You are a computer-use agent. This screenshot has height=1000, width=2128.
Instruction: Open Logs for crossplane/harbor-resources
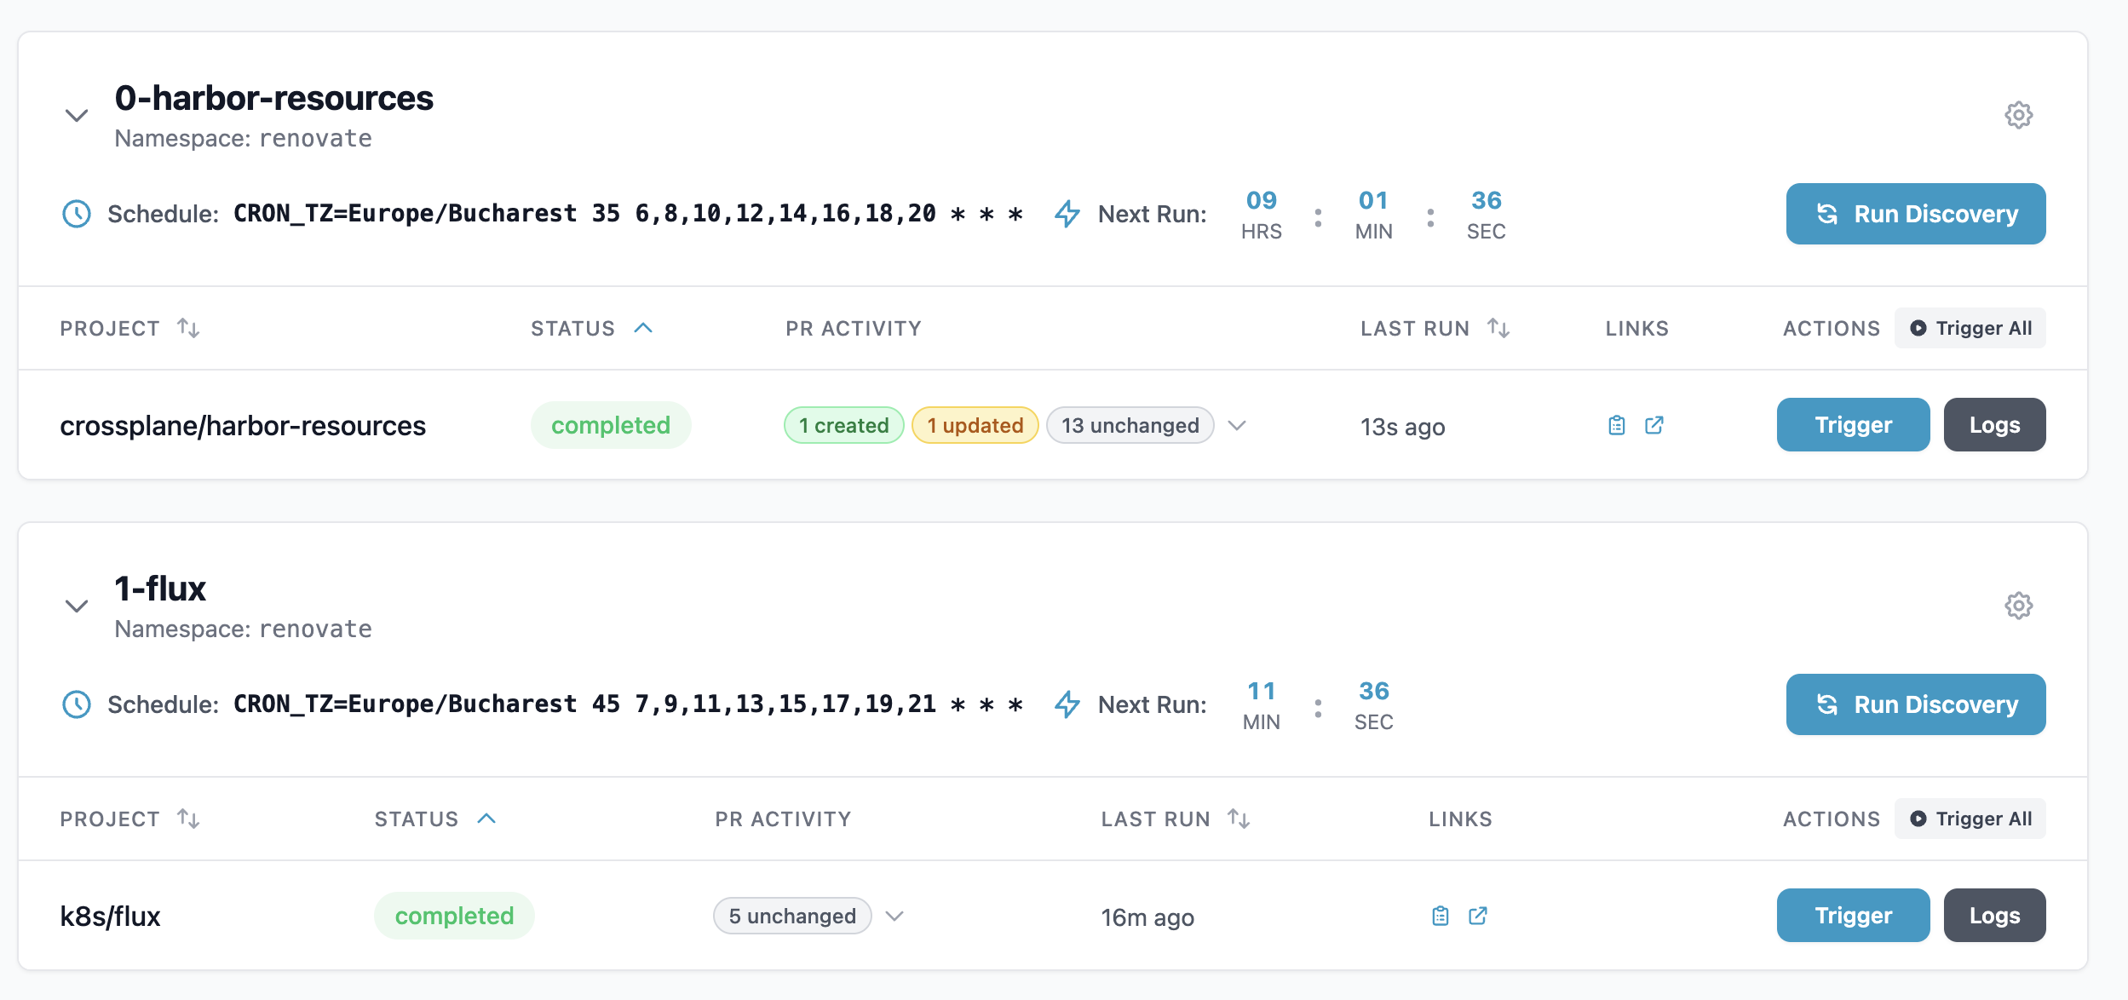(x=1994, y=424)
